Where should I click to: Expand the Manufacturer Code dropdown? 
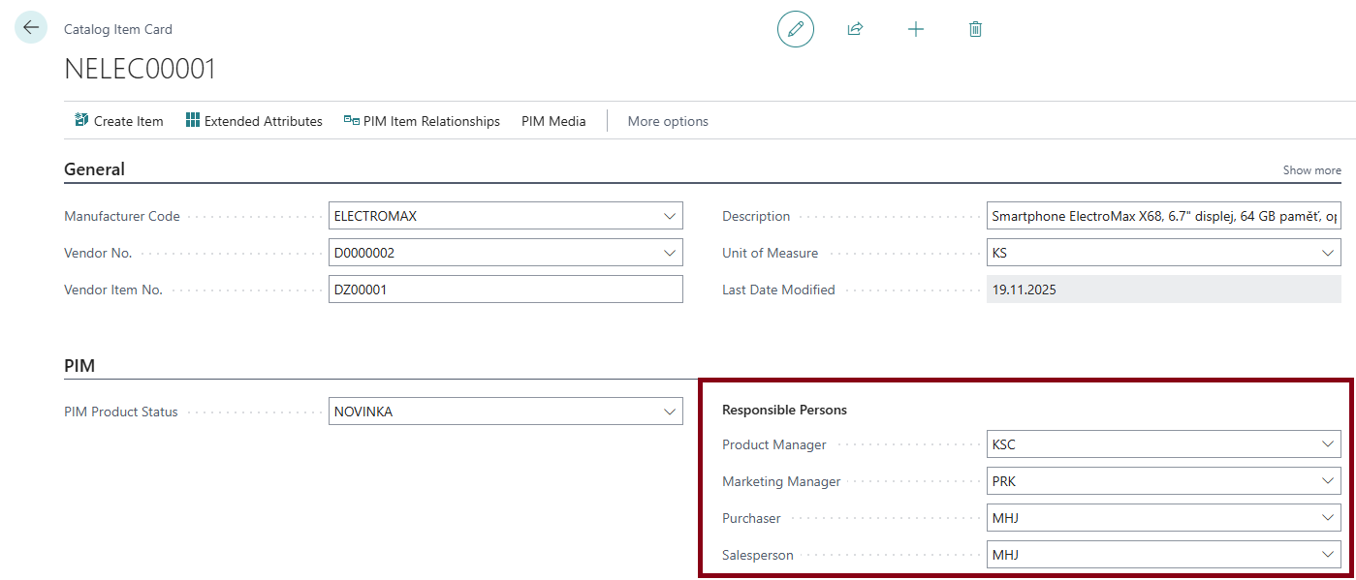[x=669, y=216]
